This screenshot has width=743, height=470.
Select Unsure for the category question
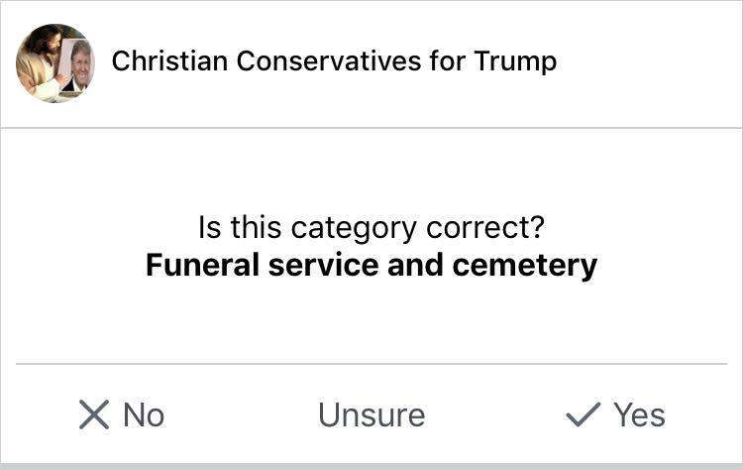371,414
